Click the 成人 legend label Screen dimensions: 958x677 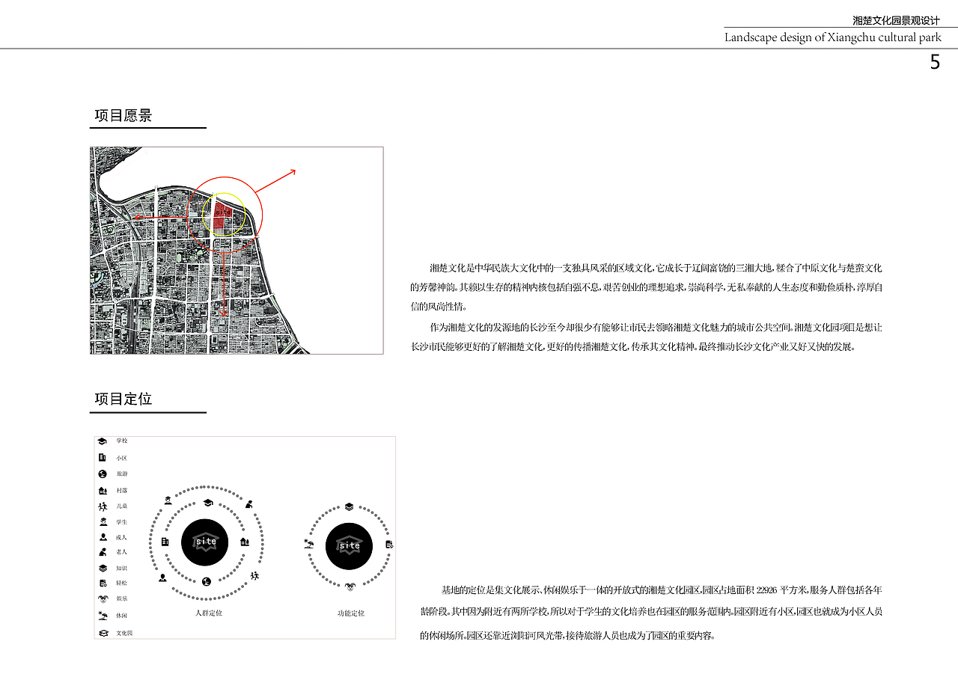pos(122,537)
